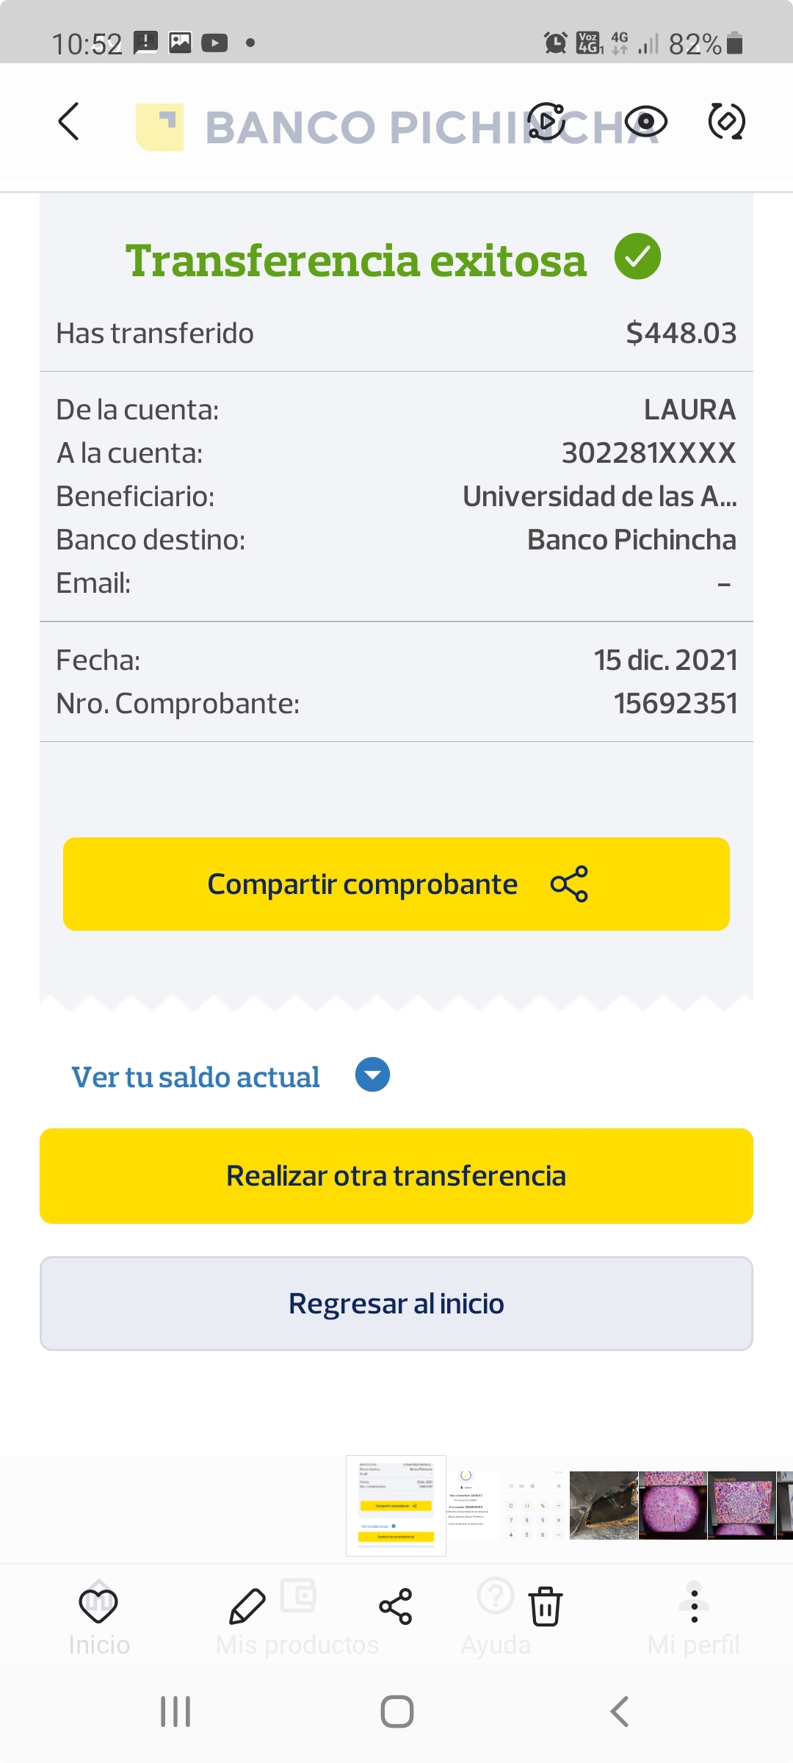Select the highlighted bank receipt thumbnail
The width and height of the screenshot is (793, 1763).
point(396,1506)
